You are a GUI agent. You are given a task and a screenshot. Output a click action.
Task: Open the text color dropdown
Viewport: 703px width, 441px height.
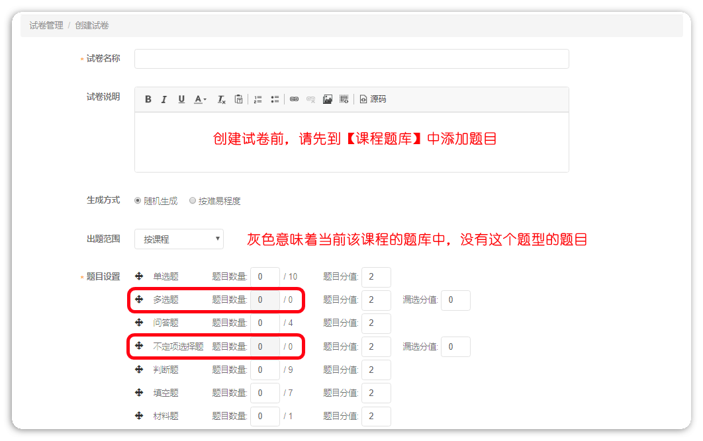click(201, 99)
